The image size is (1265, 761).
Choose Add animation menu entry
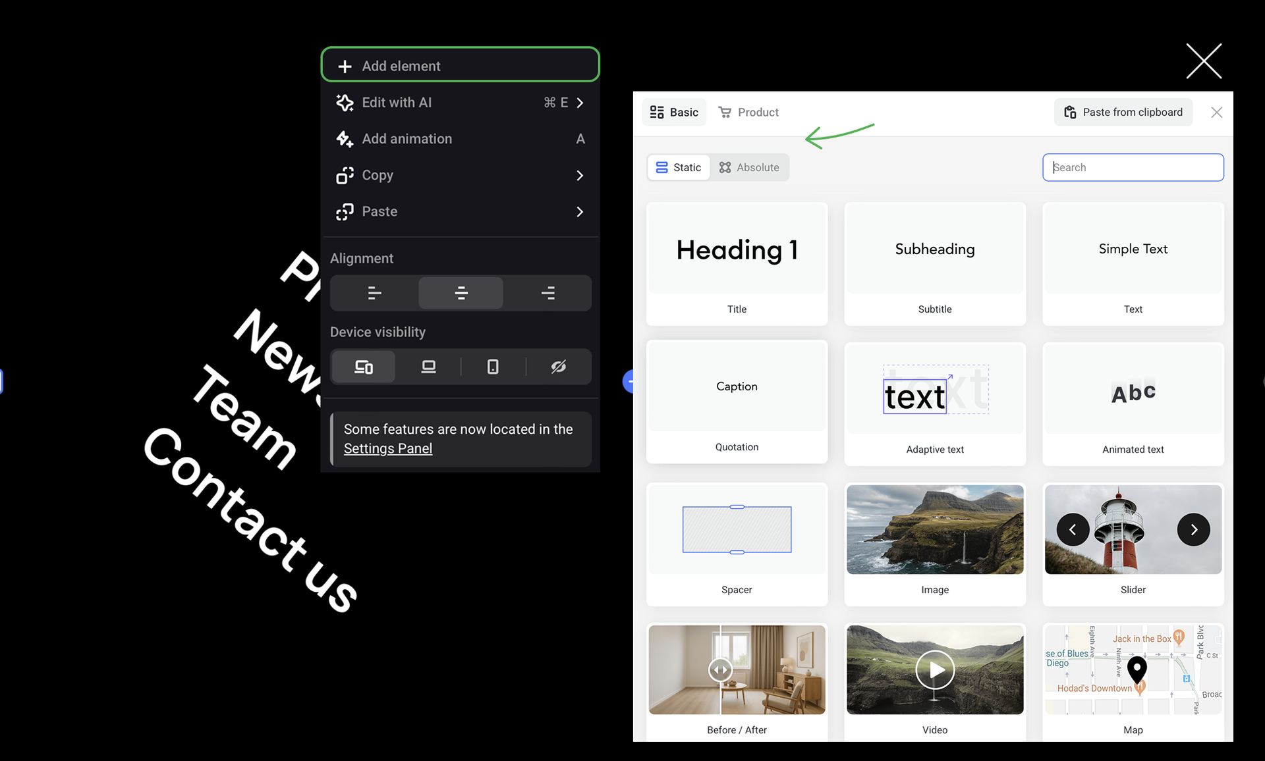point(407,139)
